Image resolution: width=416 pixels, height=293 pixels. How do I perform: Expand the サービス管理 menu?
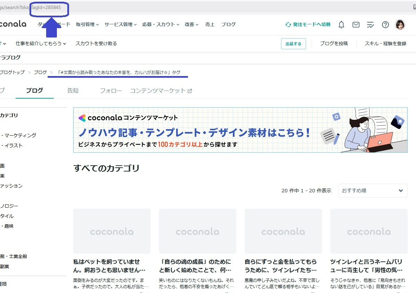[x=120, y=24]
